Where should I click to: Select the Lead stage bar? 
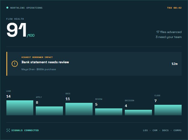point(20,108)
